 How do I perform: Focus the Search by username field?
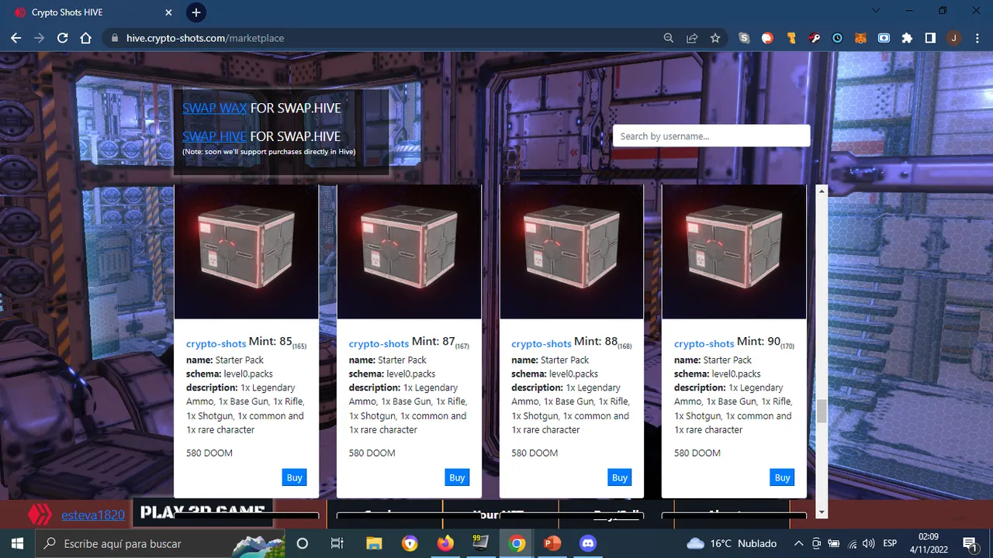(711, 136)
